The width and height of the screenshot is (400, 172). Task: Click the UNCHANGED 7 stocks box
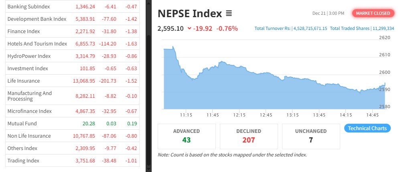coord(311,136)
